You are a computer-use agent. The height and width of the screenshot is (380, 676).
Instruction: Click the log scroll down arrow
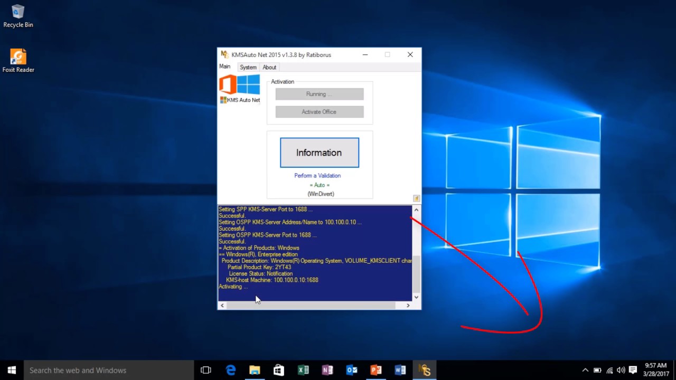[416, 297]
